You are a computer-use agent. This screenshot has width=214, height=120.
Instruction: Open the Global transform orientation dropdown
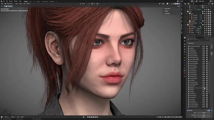[x=83, y=4]
